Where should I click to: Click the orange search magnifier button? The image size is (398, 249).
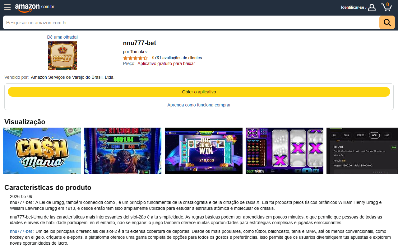(x=387, y=22)
